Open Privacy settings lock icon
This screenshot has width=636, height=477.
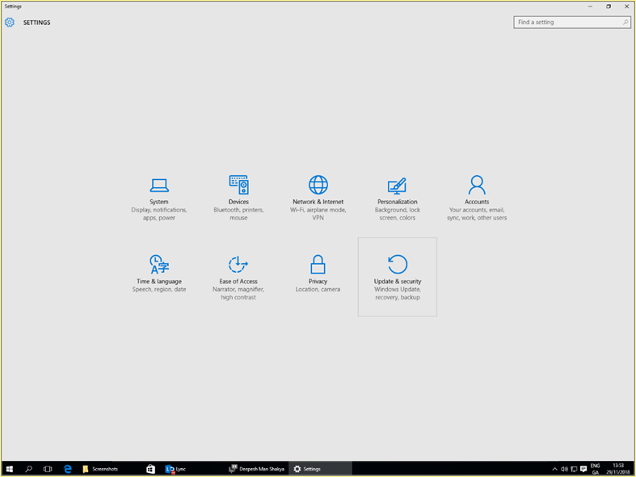[x=318, y=265]
